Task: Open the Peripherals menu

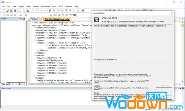Action: point(45,6)
